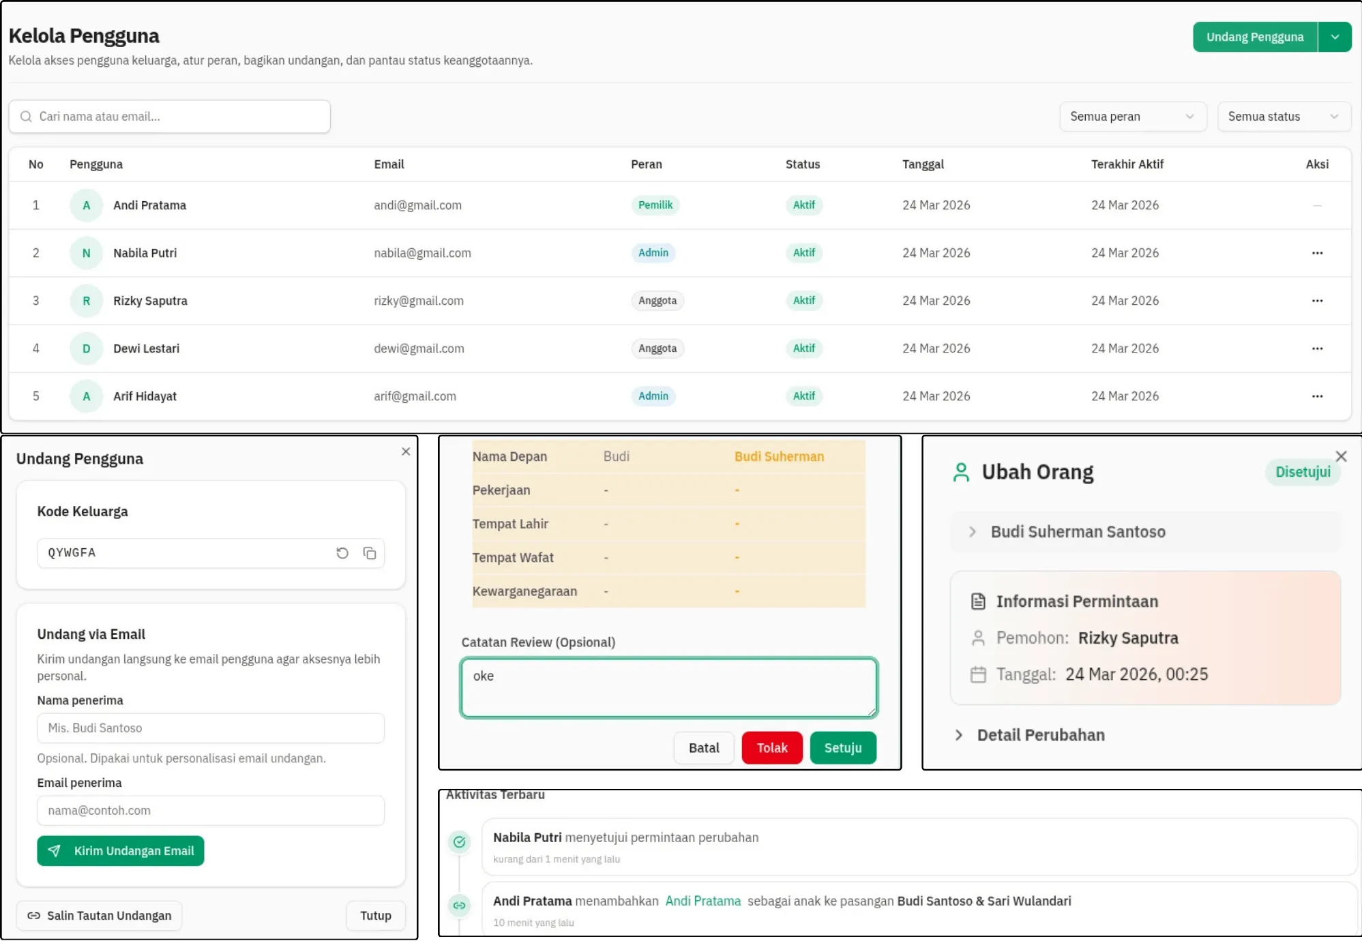Viewport: 1362px width, 941px height.
Task: Open the Semua peran dropdown
Action: (1132, 116)
